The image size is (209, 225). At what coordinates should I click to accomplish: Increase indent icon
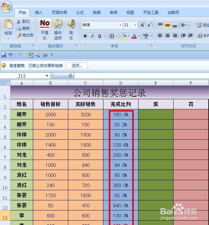click(x=190, y=36)
